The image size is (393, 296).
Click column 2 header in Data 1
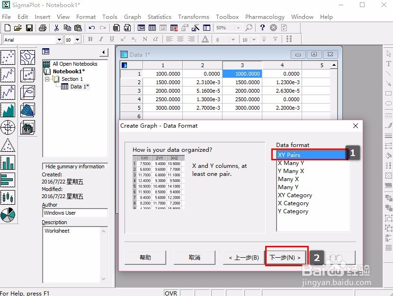pos(203,65)
